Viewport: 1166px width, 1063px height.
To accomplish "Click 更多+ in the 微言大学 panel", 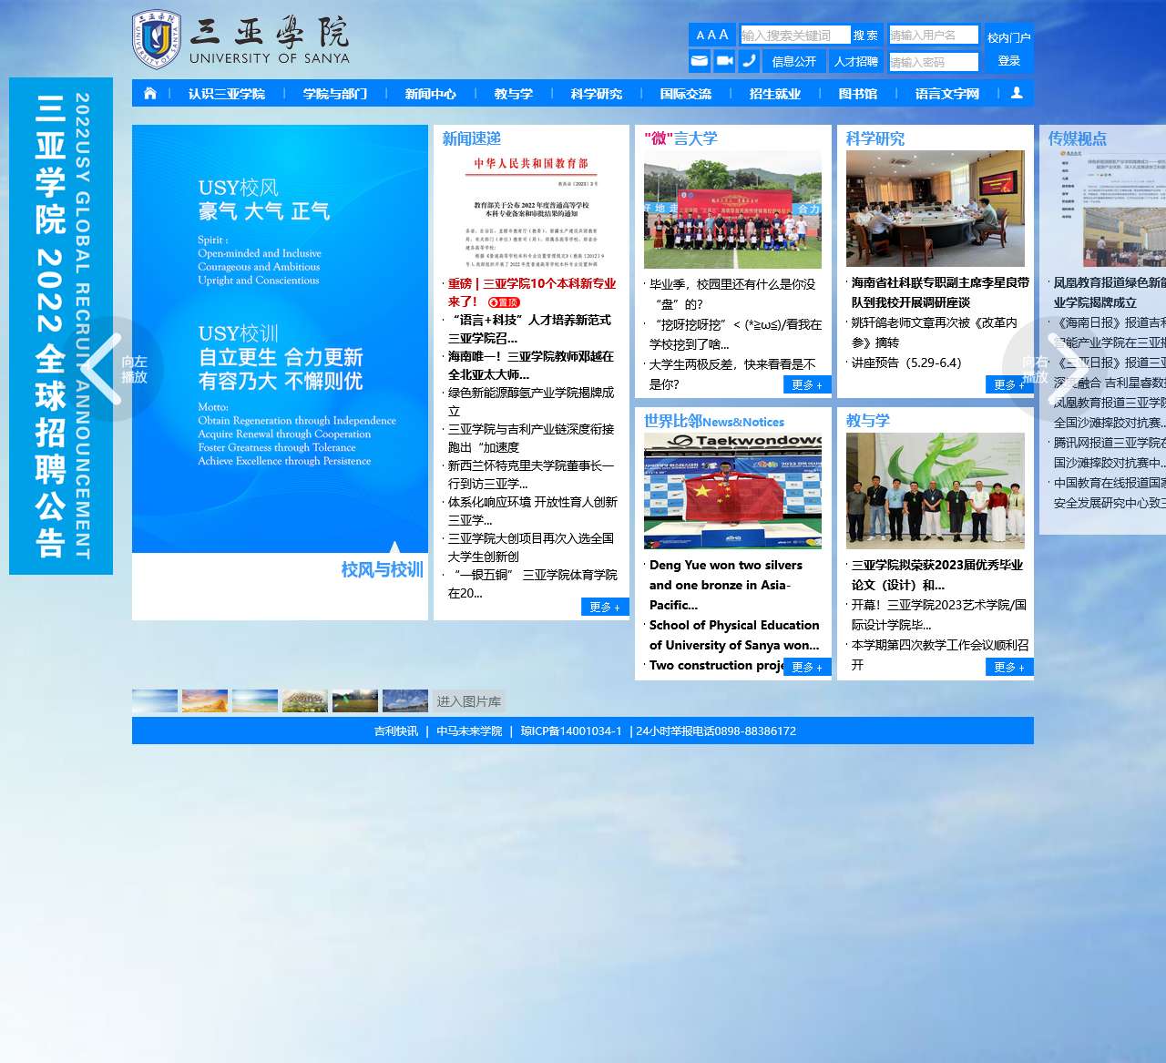I will coord(807,384).
